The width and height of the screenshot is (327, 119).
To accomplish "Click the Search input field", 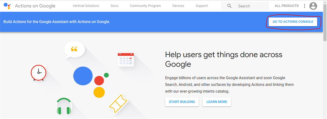I will (245, 6).
